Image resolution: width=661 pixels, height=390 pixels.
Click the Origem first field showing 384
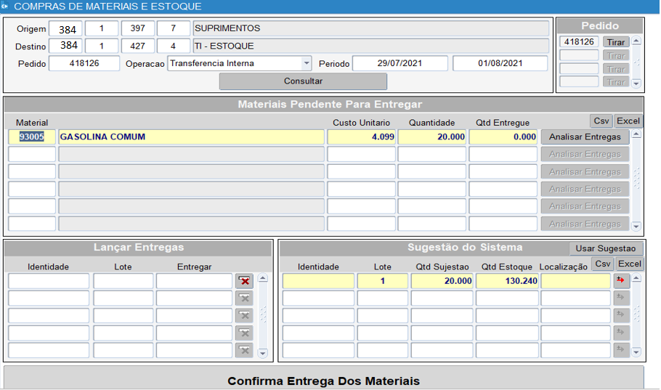(65, 28)
